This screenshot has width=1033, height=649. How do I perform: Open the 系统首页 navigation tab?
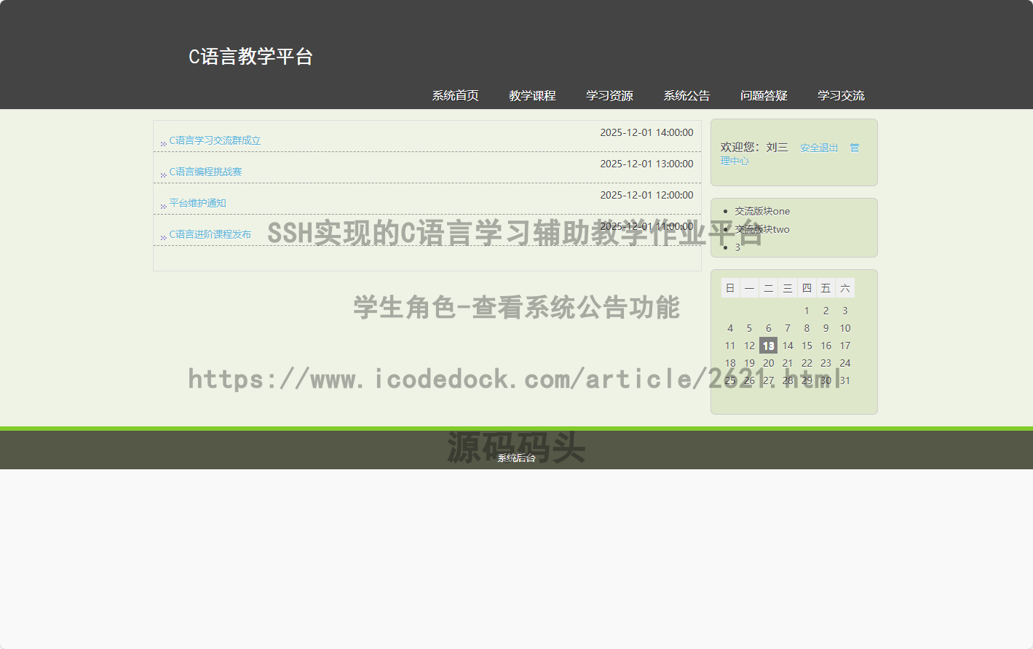(x=455, y=95)
